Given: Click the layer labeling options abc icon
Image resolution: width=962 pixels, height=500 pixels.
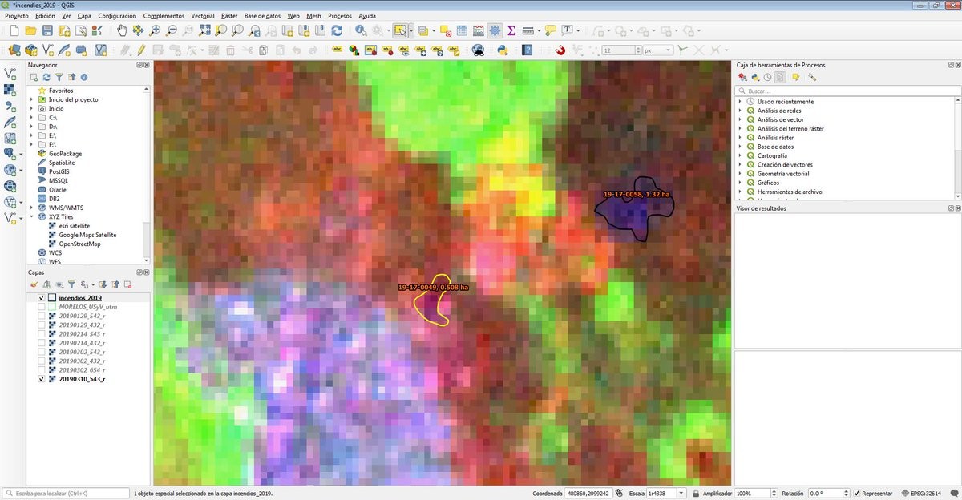Looking at the screenshot, I should (x=338, y=50).
